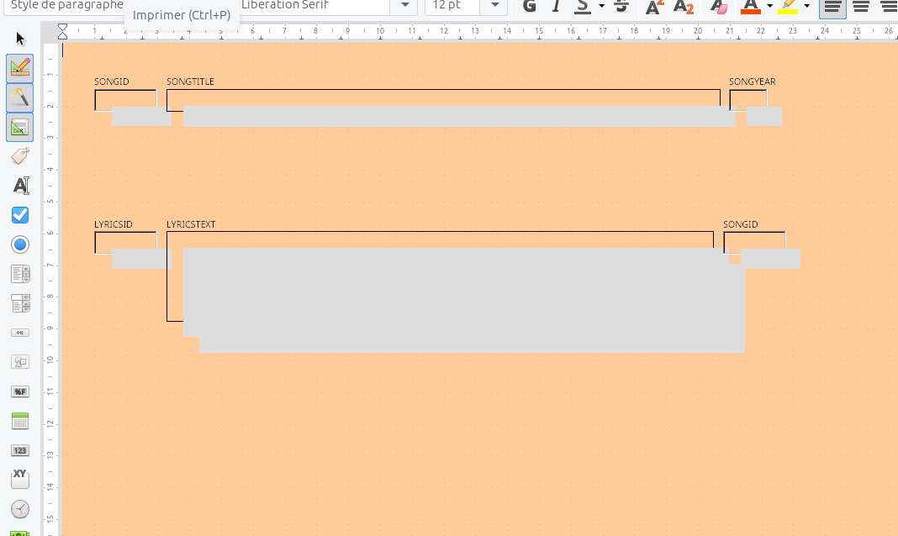The width and height of the screenshot is (898, 536).
Task: Open the font size dropdown arrow
Action: pos(494,5)
